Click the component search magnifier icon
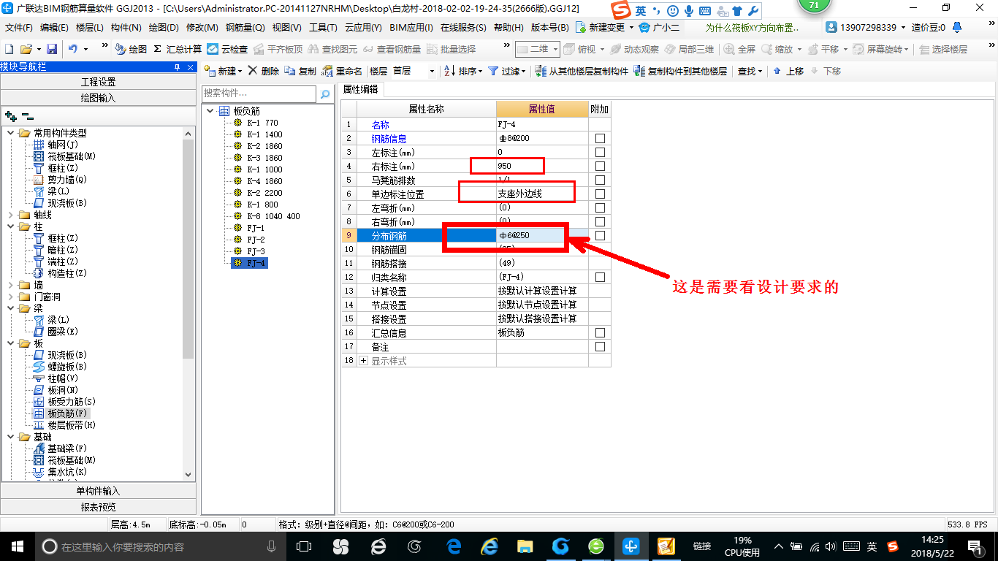 click(325, 93)
